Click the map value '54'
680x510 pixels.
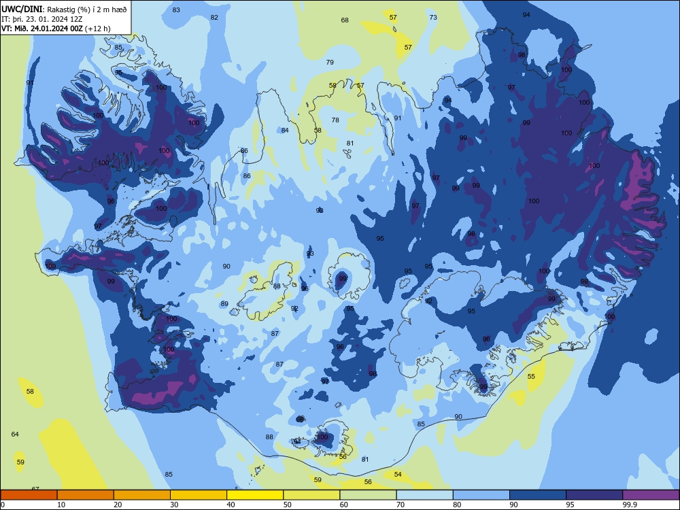[398, 475]
